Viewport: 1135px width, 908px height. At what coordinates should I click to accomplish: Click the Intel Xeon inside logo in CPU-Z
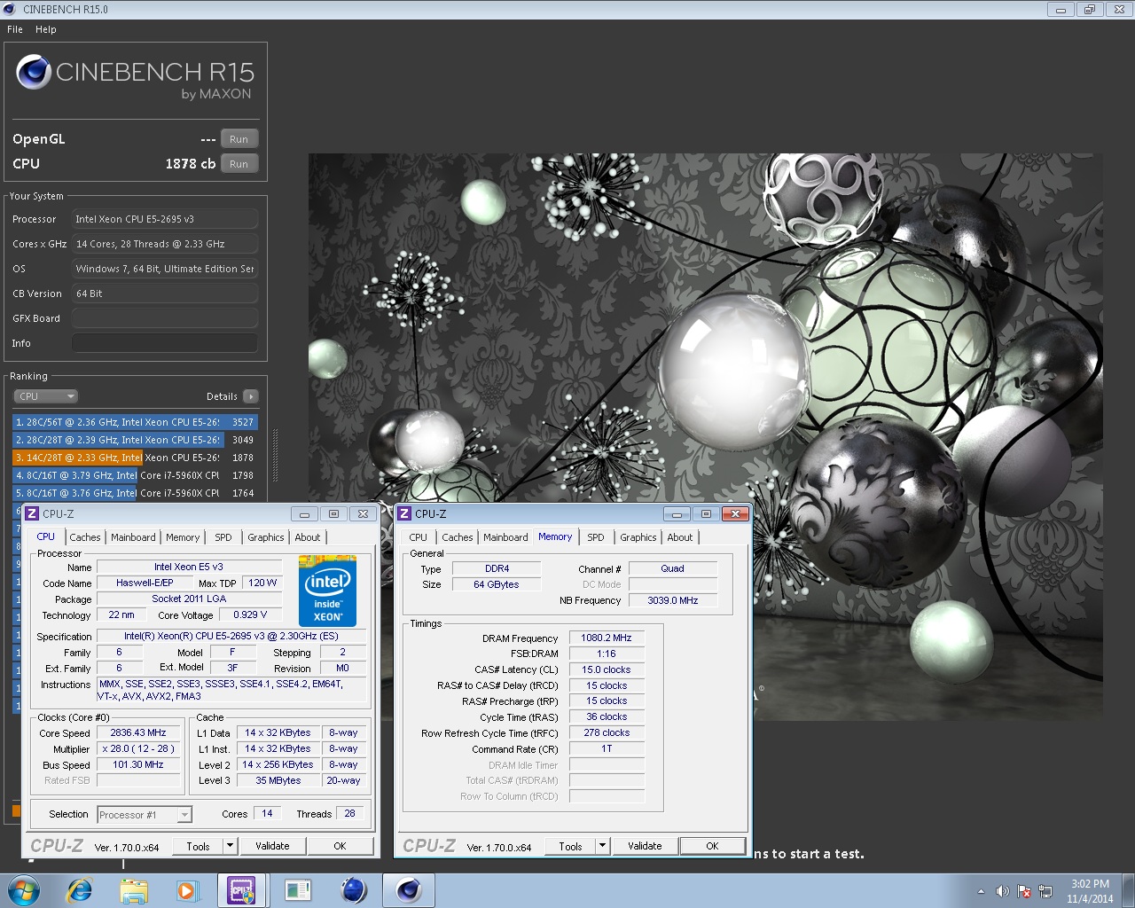(328, 591)
